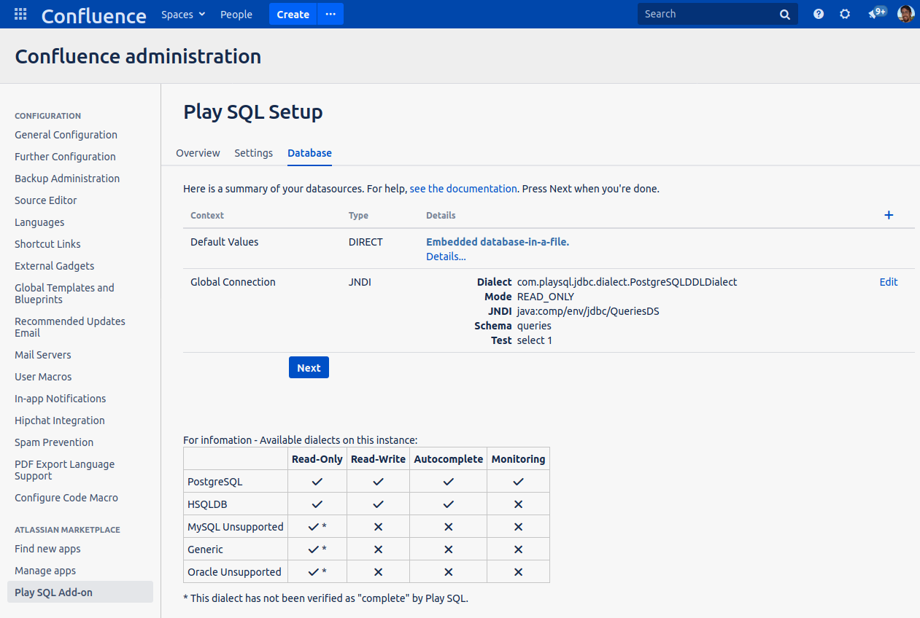Expand embedded database Details link
The width and height of the screenshot is (920, 618).
tap(446, 257)
